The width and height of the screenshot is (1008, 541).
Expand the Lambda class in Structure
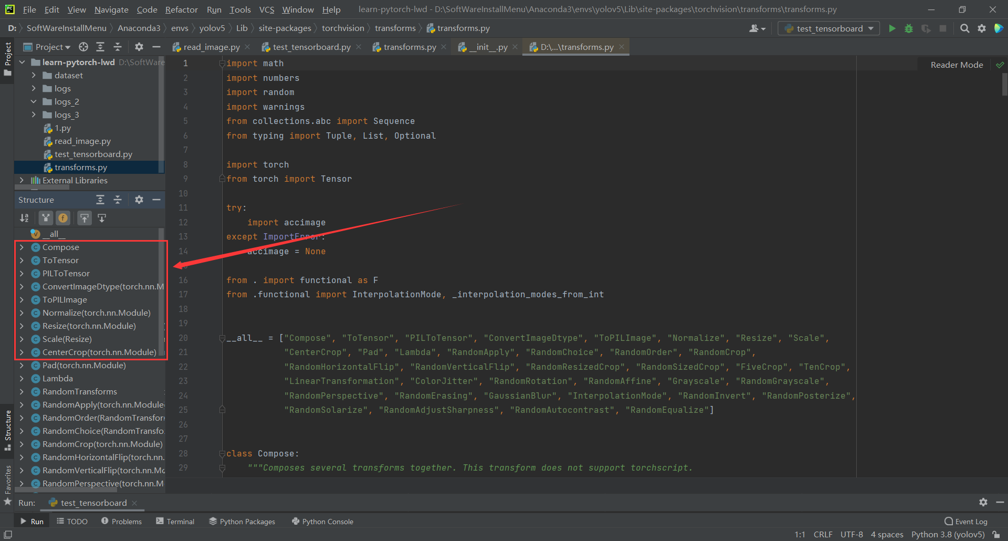22,378
